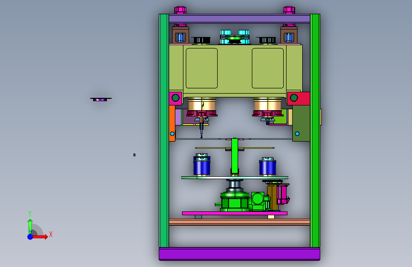Select the purple top beam of frame
This screenshot has height=267, width=412.
click(x=240, y=19)
